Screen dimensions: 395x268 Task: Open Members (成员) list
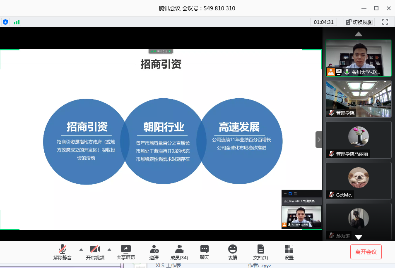coord(179,251)
